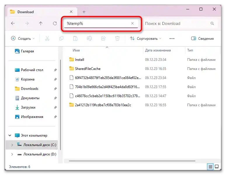The width and height of the screenshot is (226, 175).
Task: Click the Copy icon in toolbar
Action: click(x=61, y=38)
